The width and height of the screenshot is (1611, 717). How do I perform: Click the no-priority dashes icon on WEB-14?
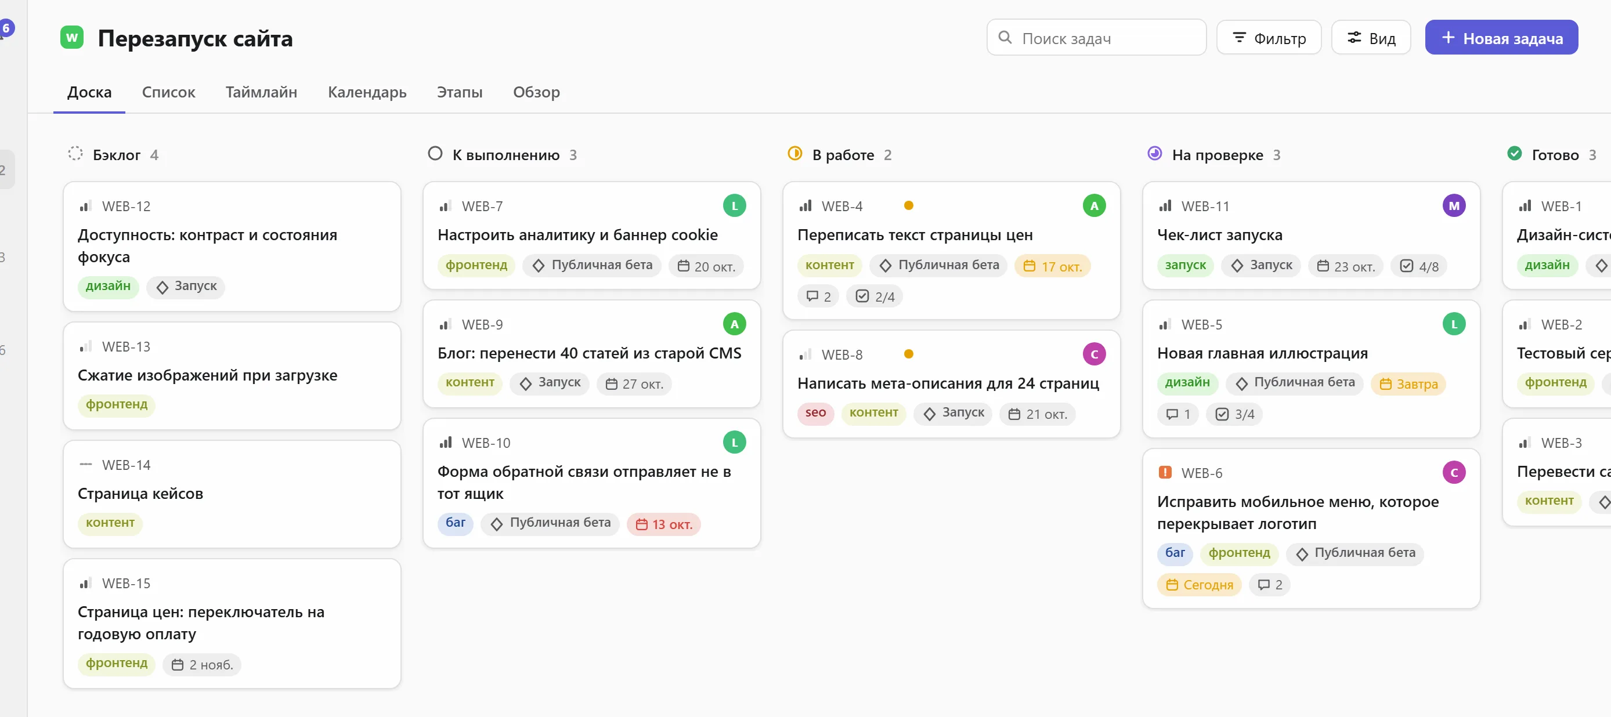(x=86, y=465)
